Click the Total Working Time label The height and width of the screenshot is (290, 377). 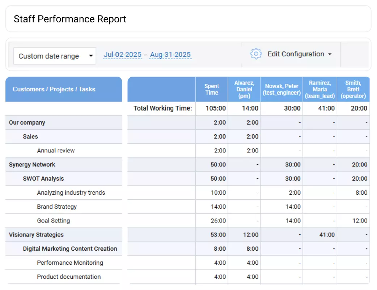tap(163, 108)
